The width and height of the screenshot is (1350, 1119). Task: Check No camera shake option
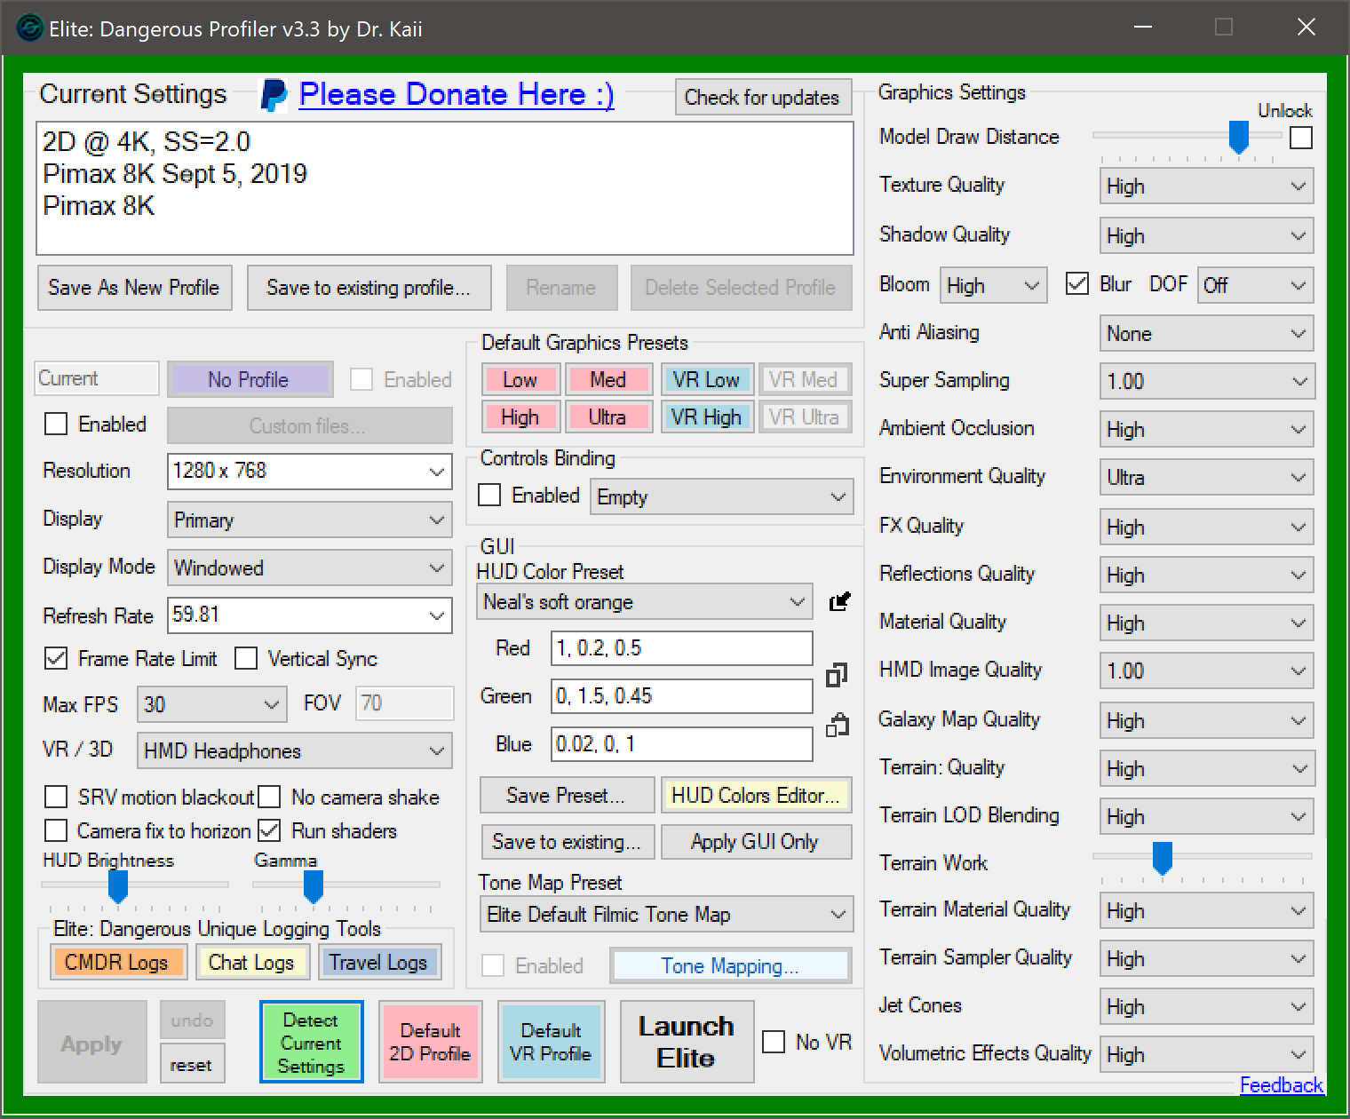(269, 797)
